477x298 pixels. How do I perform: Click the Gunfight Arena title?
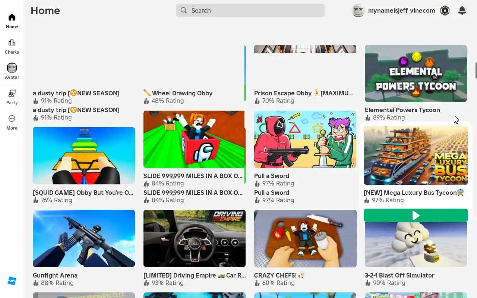click(x=55, y=275)
